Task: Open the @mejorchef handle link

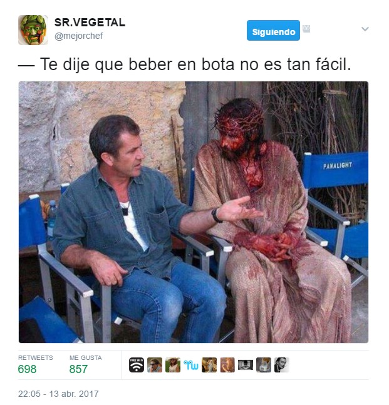Action: pyautogui.click(x=78, y=36)
